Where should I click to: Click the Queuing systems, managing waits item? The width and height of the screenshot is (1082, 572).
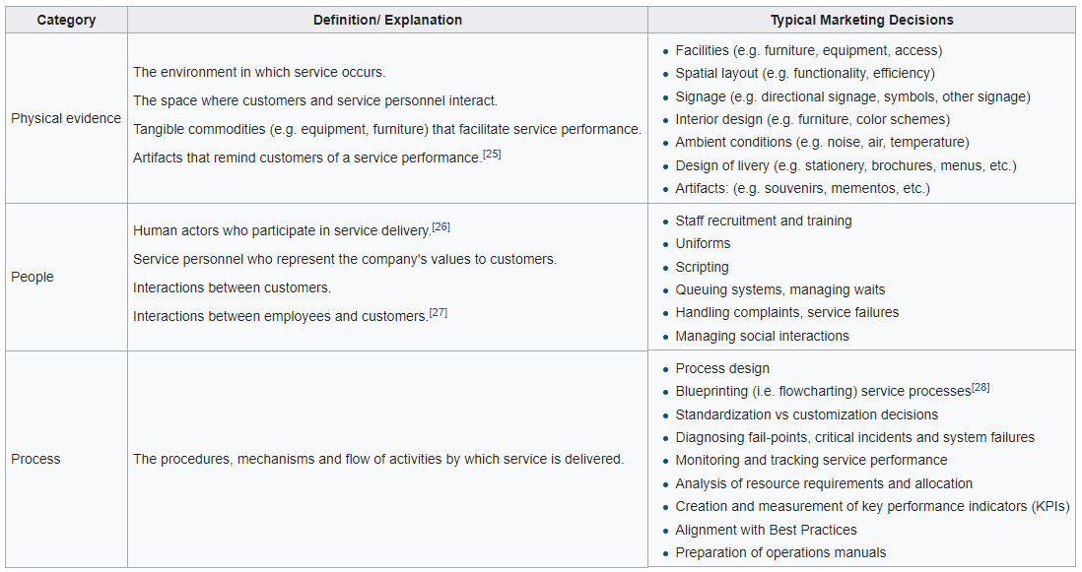779,290
